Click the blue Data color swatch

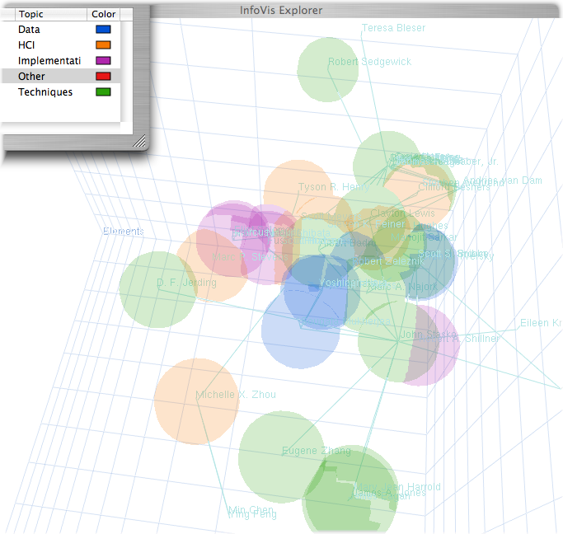103,30
